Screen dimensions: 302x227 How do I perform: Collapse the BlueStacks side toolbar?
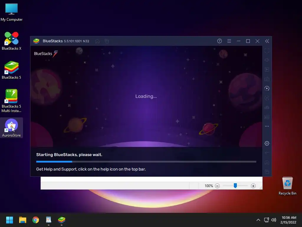(267, 41)
